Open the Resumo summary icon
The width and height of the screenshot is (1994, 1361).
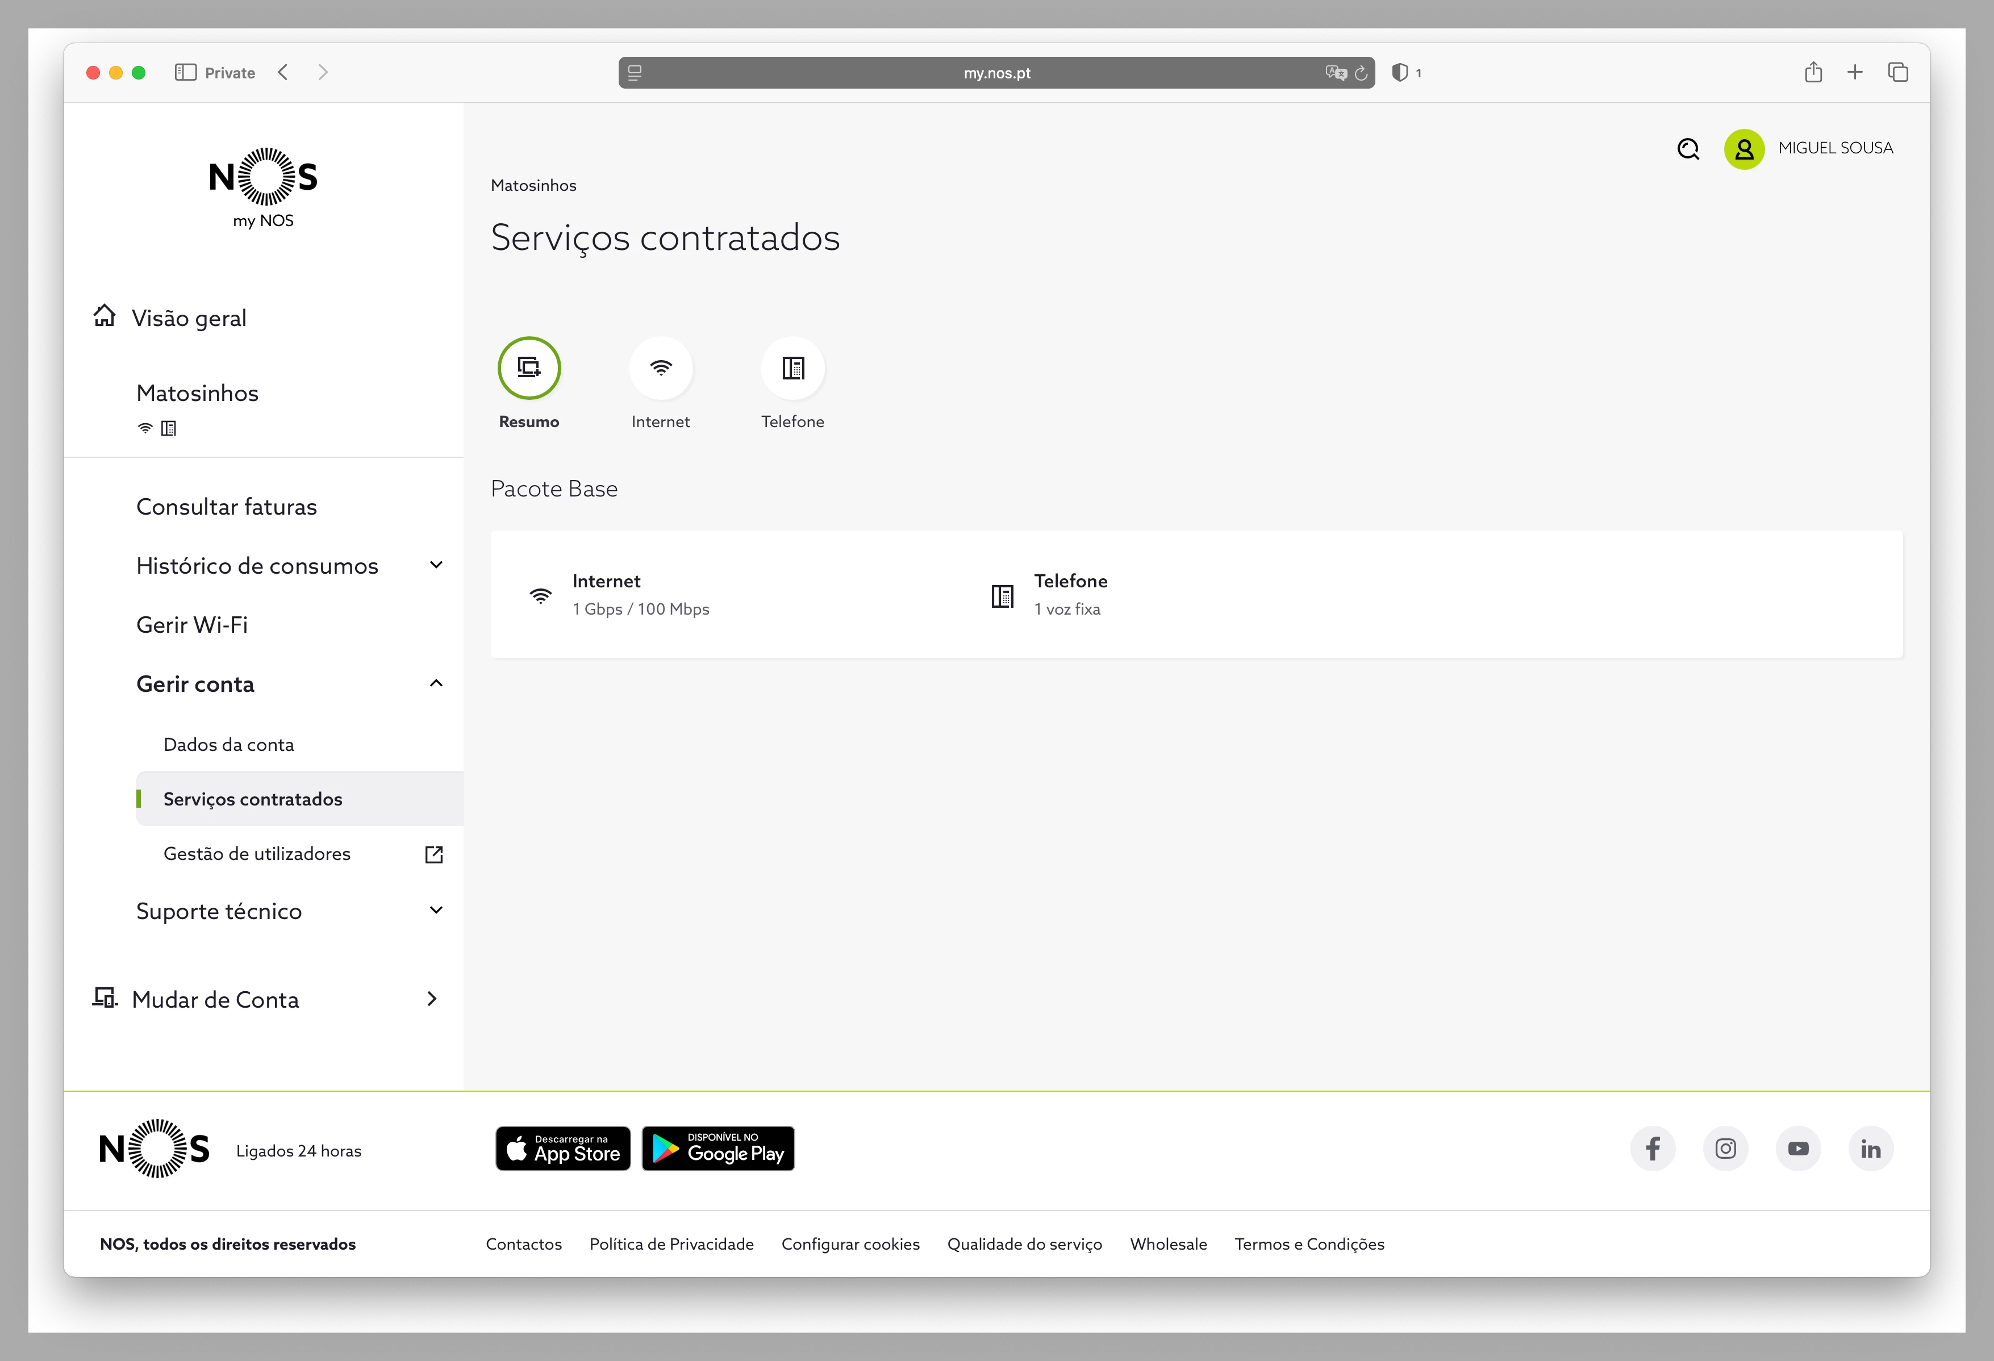pos(528,368)
